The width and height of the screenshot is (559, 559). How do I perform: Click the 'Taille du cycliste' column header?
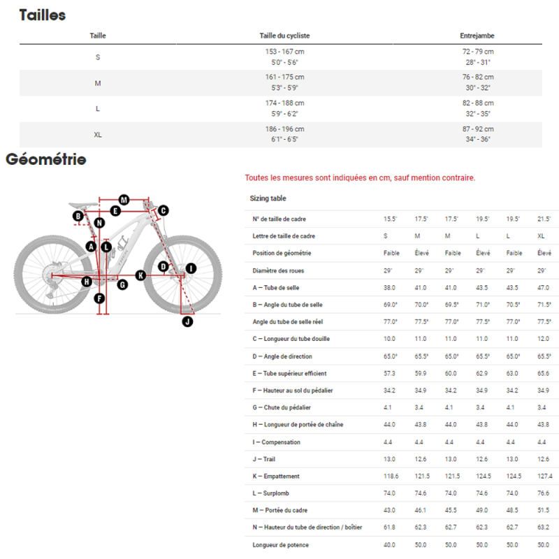284,36
